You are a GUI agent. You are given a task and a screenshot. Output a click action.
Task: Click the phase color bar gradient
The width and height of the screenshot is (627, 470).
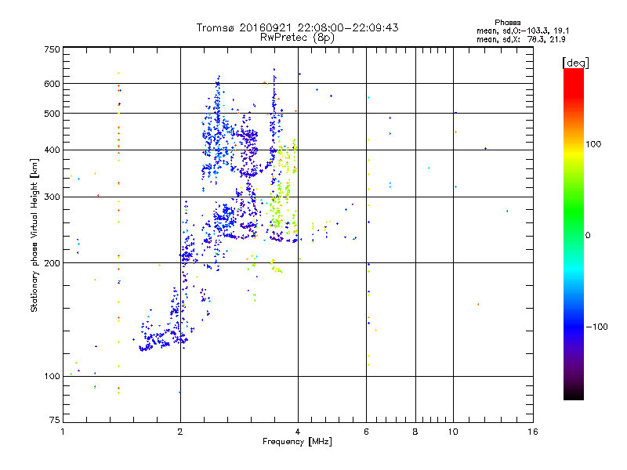pyautogui.click(x=574, y=233)
